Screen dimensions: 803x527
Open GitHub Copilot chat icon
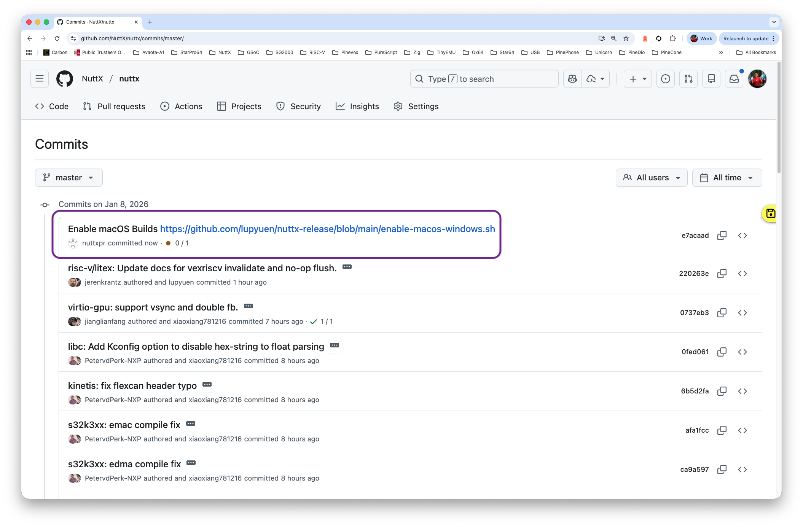pos(572,79)
